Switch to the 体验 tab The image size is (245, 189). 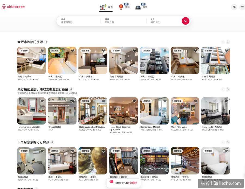click(124, 7)
